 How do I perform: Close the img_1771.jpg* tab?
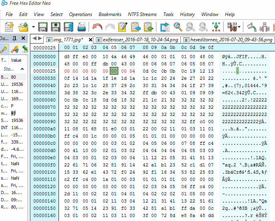tap(91, 40)
